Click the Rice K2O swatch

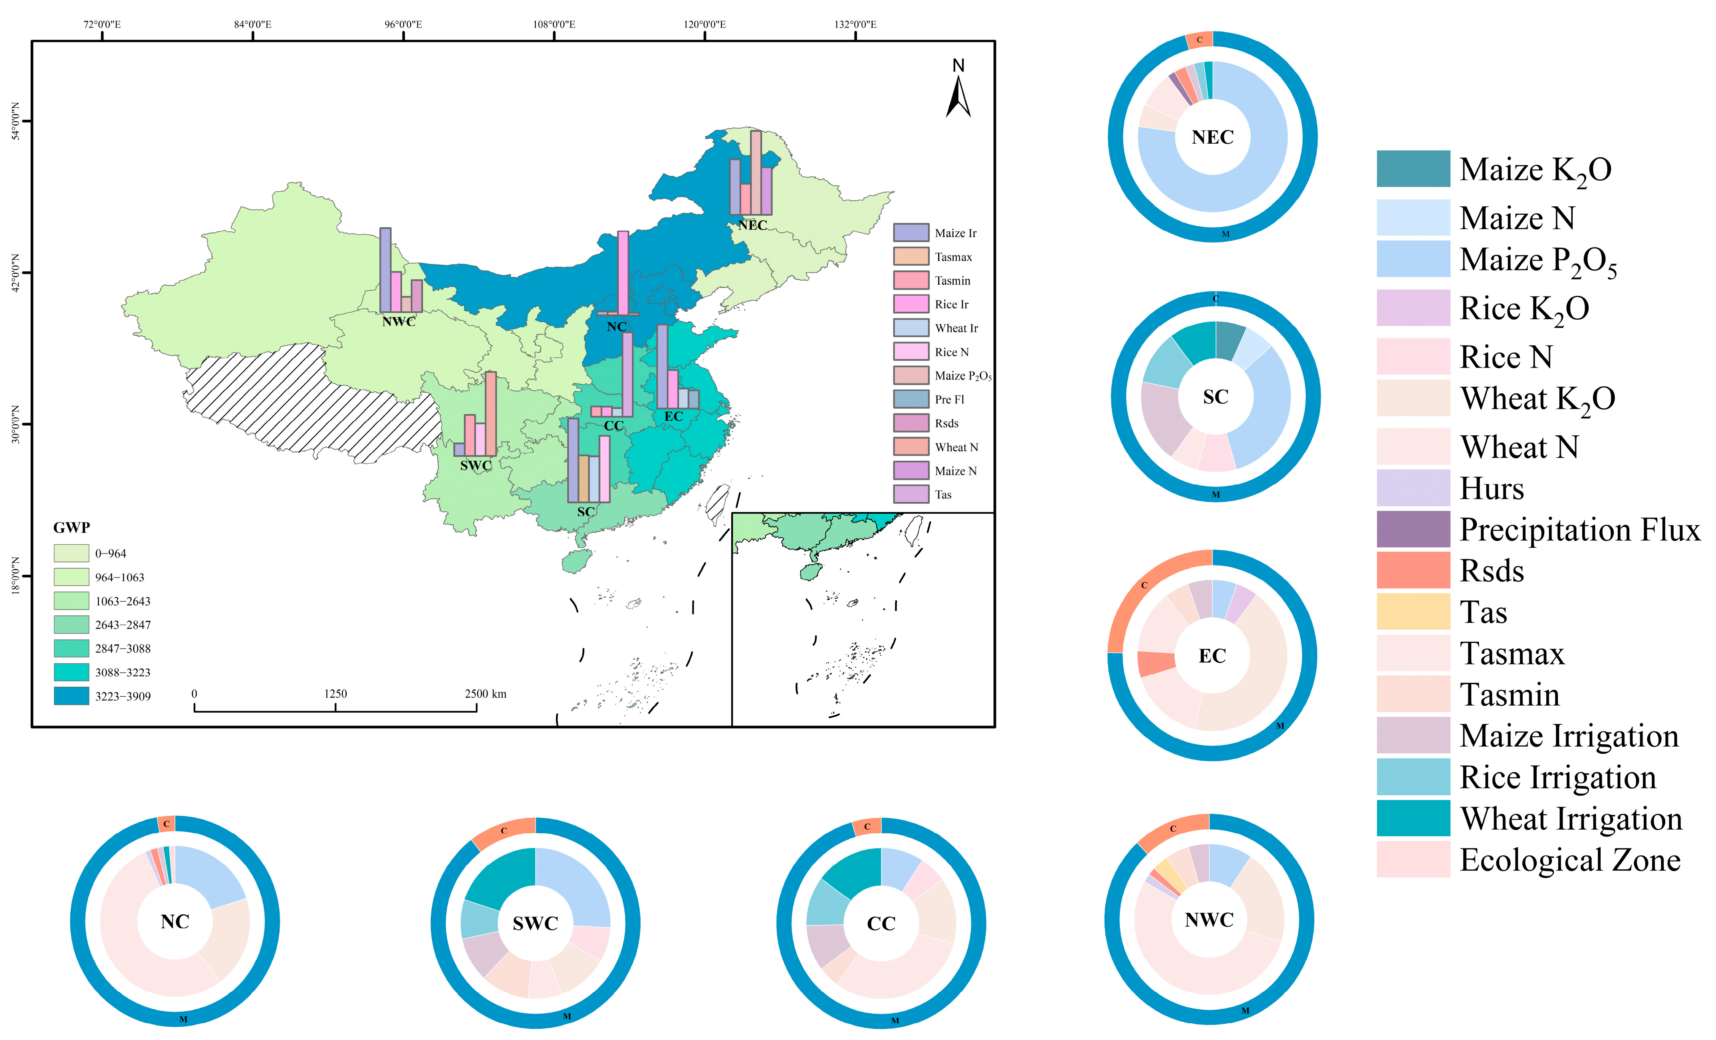pyautogui.click(x=1413, y=308)
